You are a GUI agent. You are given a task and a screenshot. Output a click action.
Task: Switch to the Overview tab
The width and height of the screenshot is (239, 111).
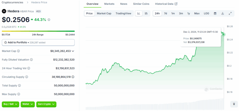coord(92,4)
